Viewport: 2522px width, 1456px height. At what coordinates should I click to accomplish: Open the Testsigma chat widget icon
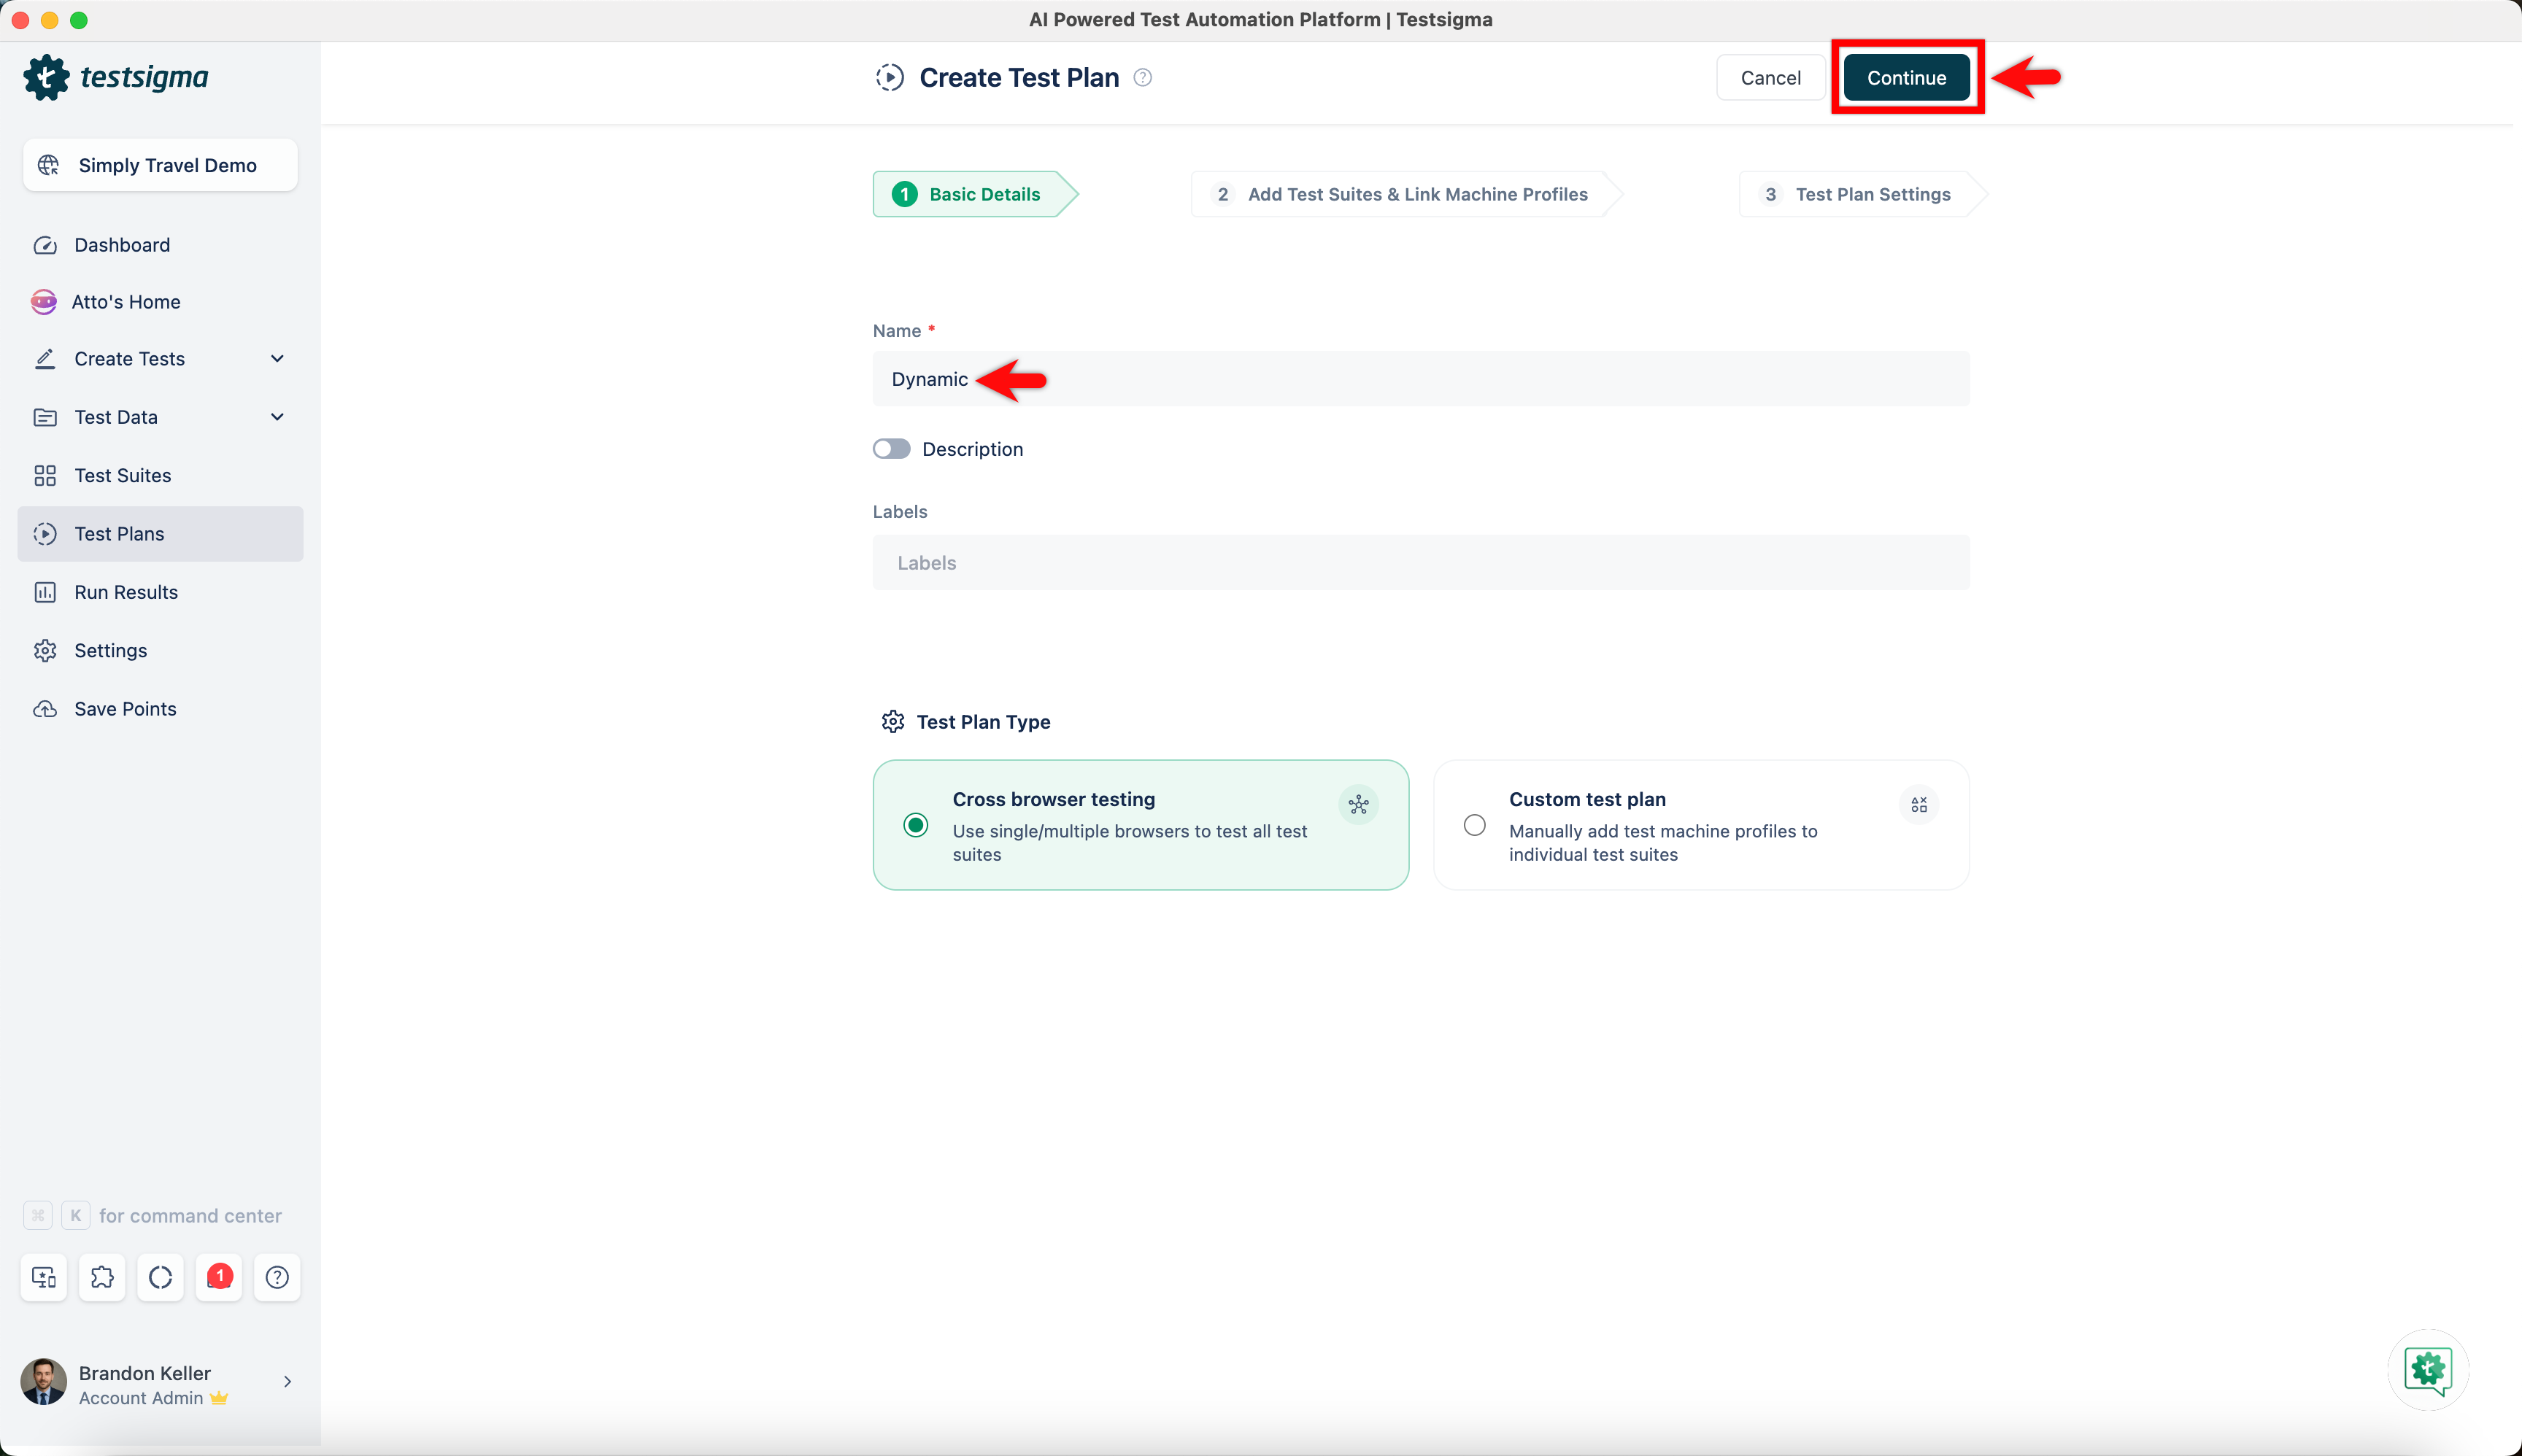2428,1369
